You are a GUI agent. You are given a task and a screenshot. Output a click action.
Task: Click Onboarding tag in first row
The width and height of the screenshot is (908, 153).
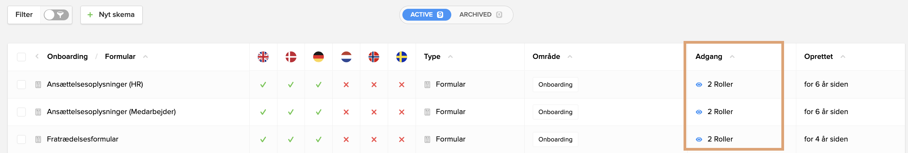click(x=555, y=84)
